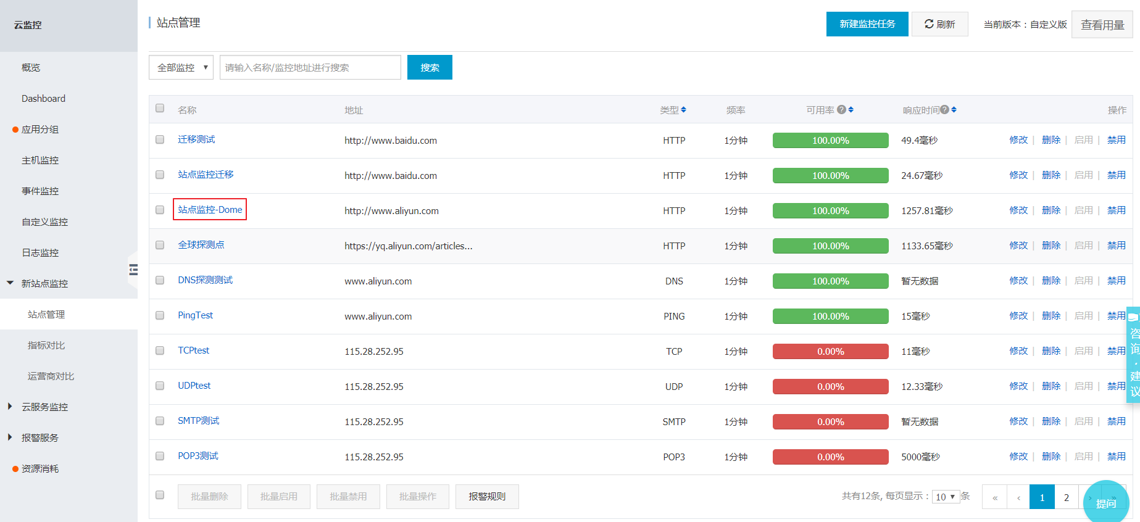
Task: Open 主机监控 in the sidebar
Action: click(x=40, y=160)
